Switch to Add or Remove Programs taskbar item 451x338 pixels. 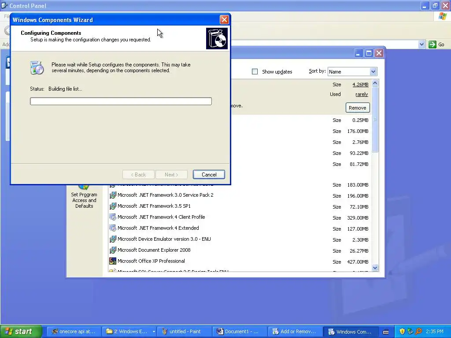pos(295,332)
